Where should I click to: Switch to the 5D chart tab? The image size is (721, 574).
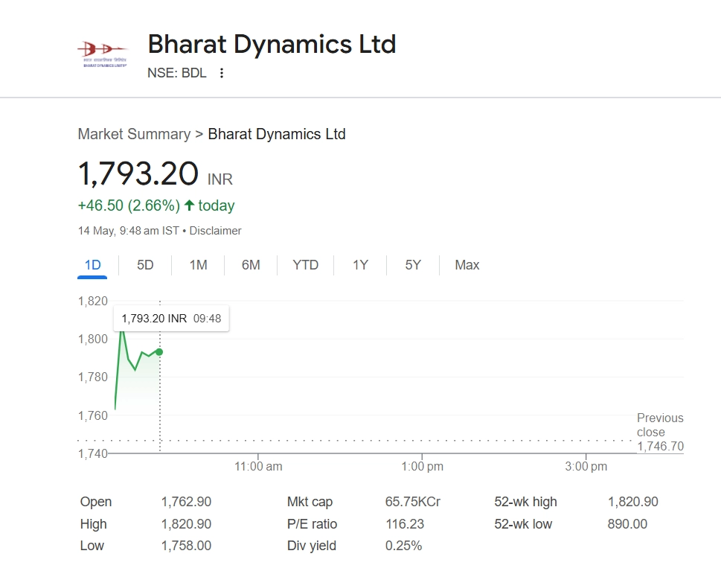(145, 265)
